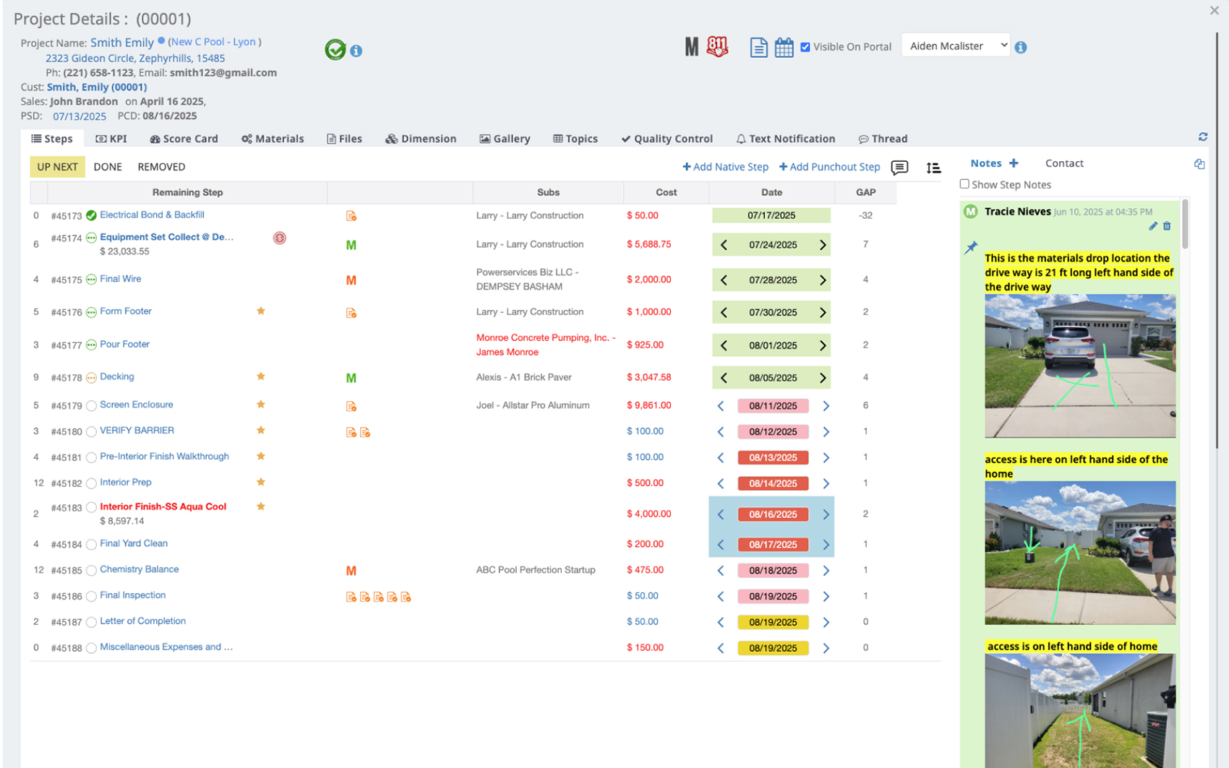Switch to the Materials tab
Image resolution: width=1229 pixels, height=768 pixels.
(x=273, y=139)
